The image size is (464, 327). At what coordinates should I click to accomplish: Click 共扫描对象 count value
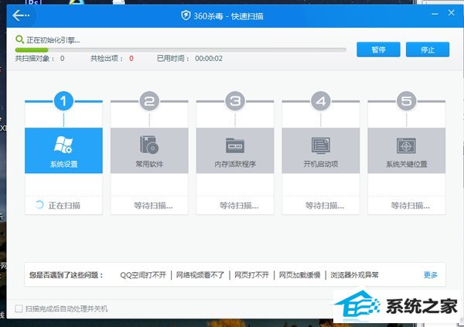click(62, 58)
